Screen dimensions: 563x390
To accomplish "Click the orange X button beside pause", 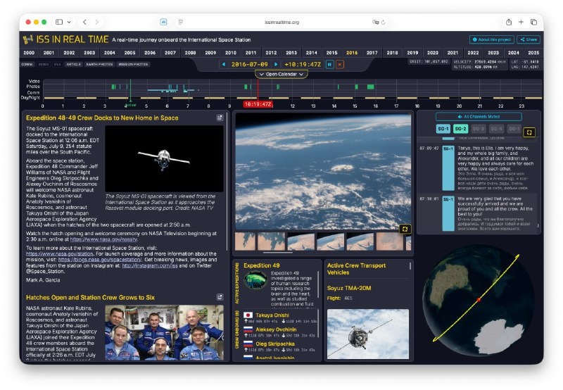I will 340,64.
